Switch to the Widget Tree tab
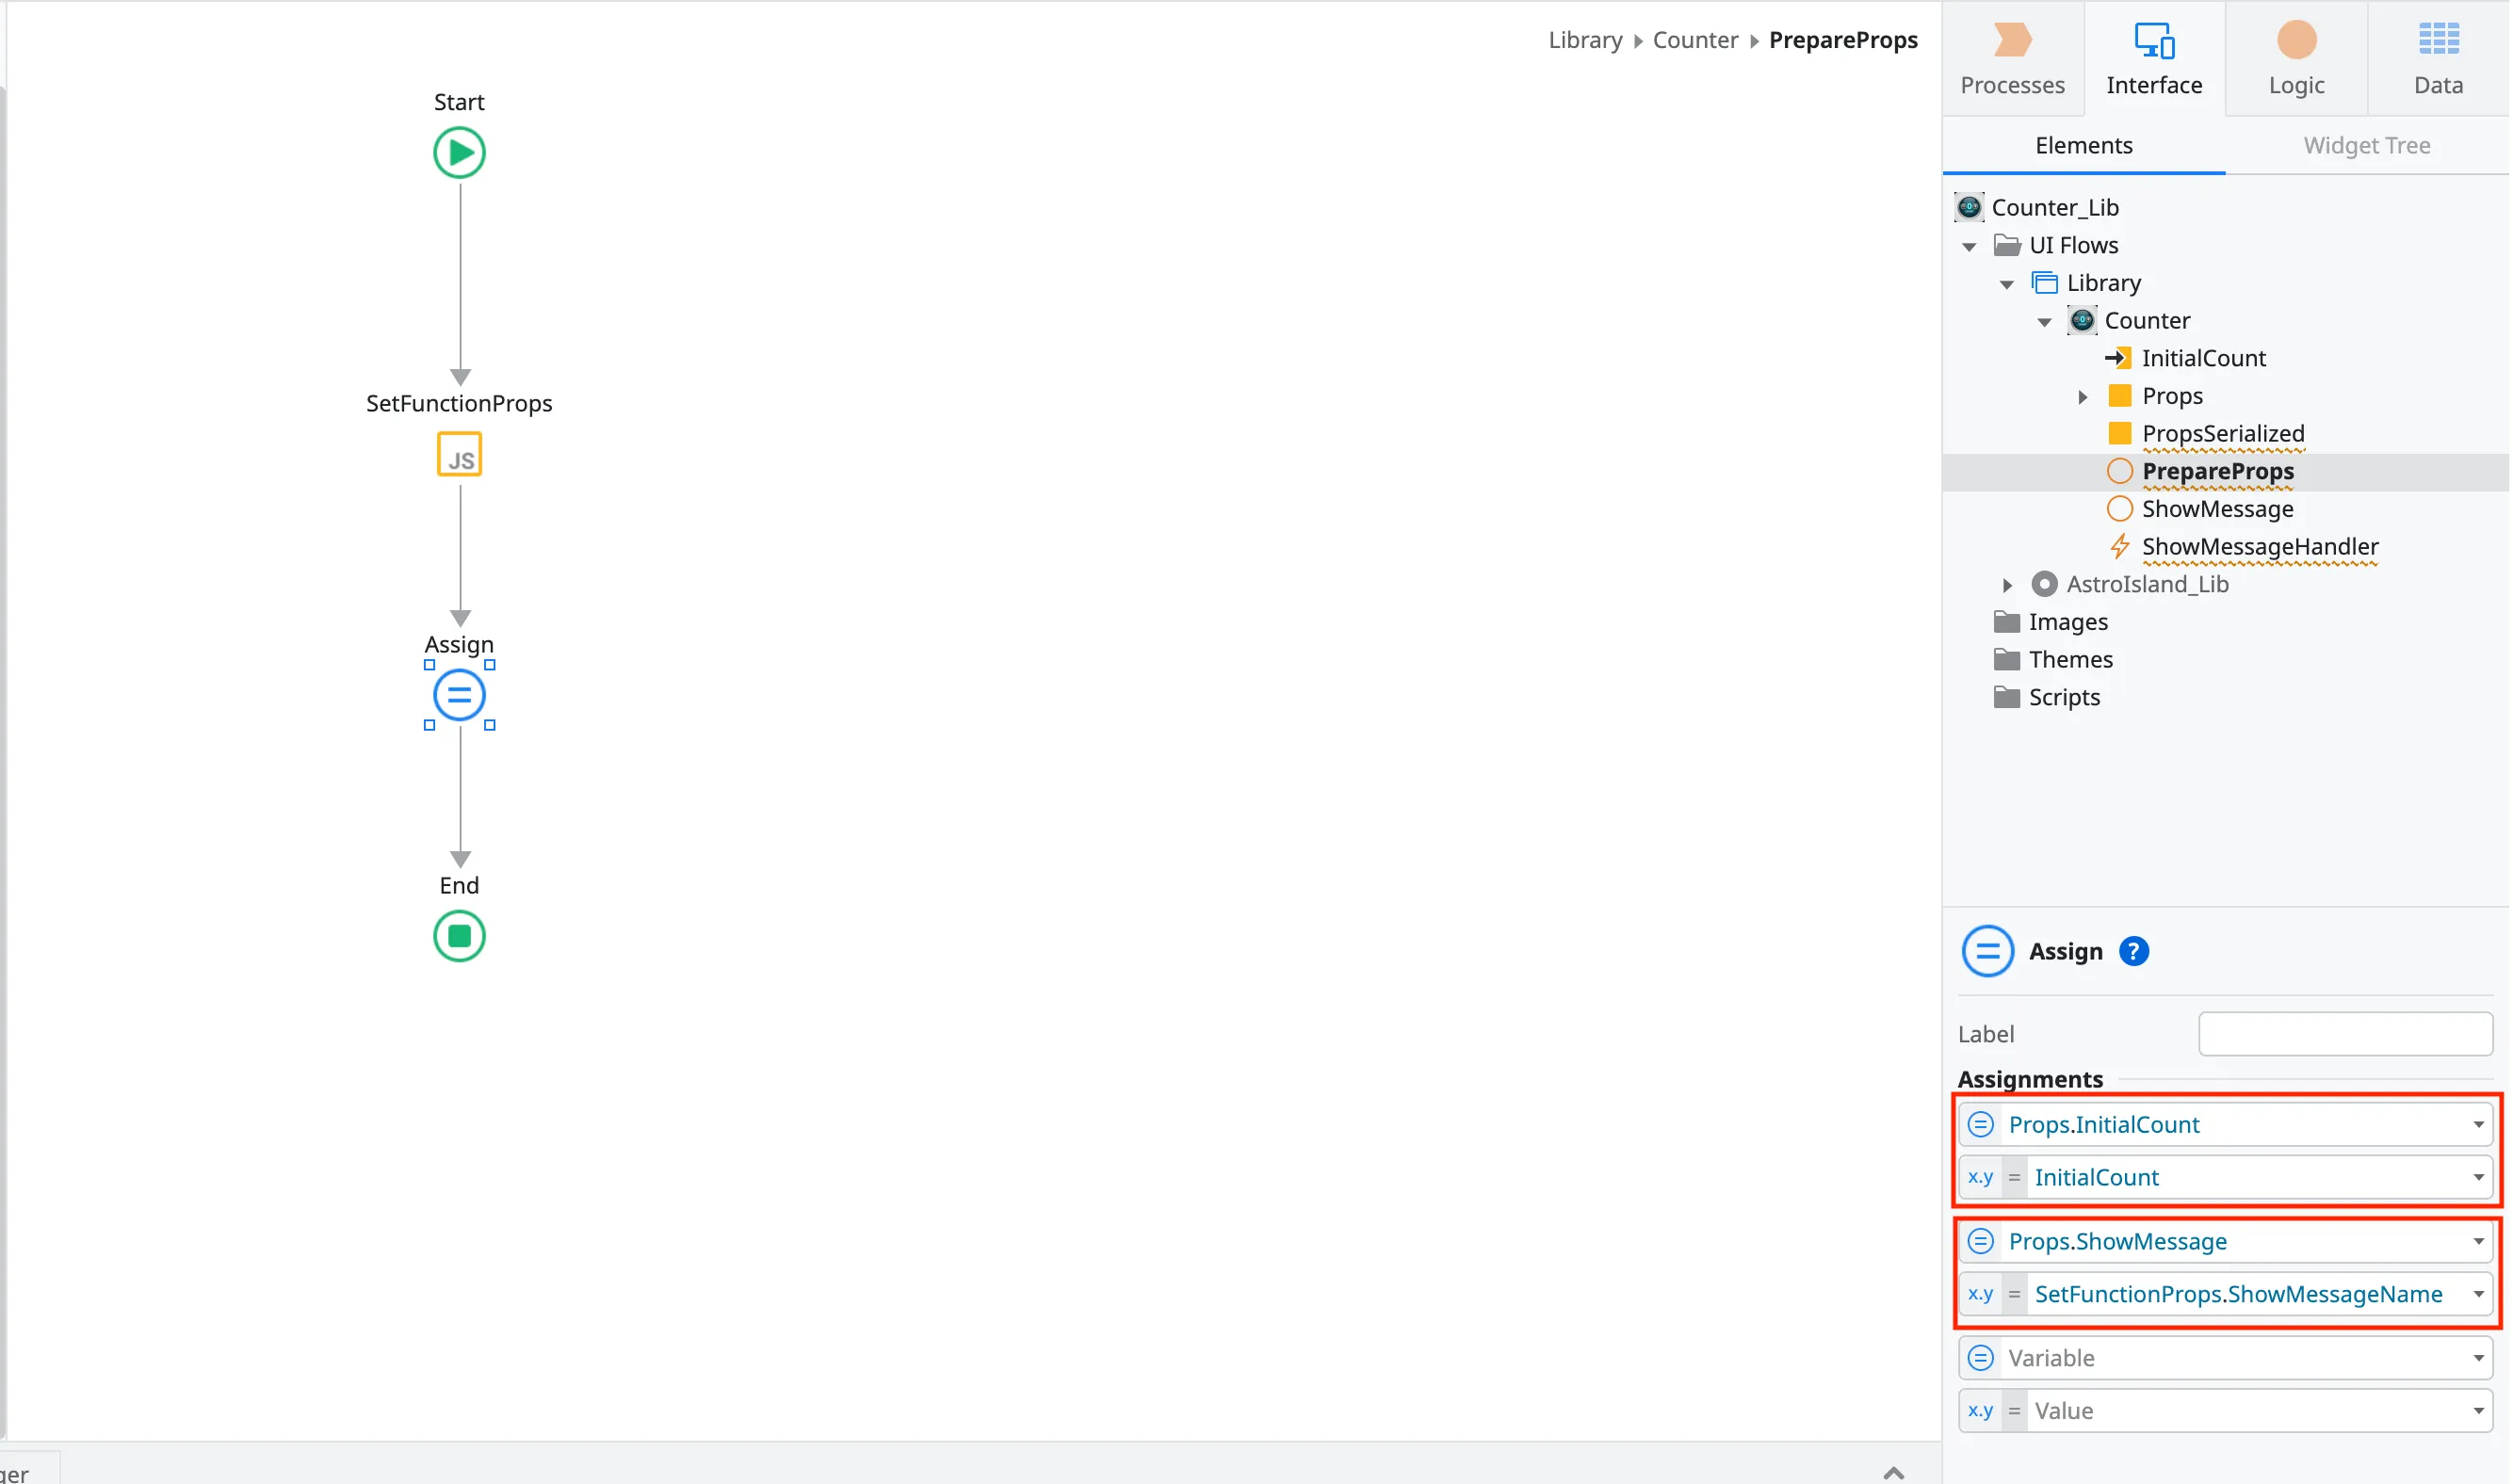The height and width of the screenshot is (1484, 2513). tap(2365, 146)
